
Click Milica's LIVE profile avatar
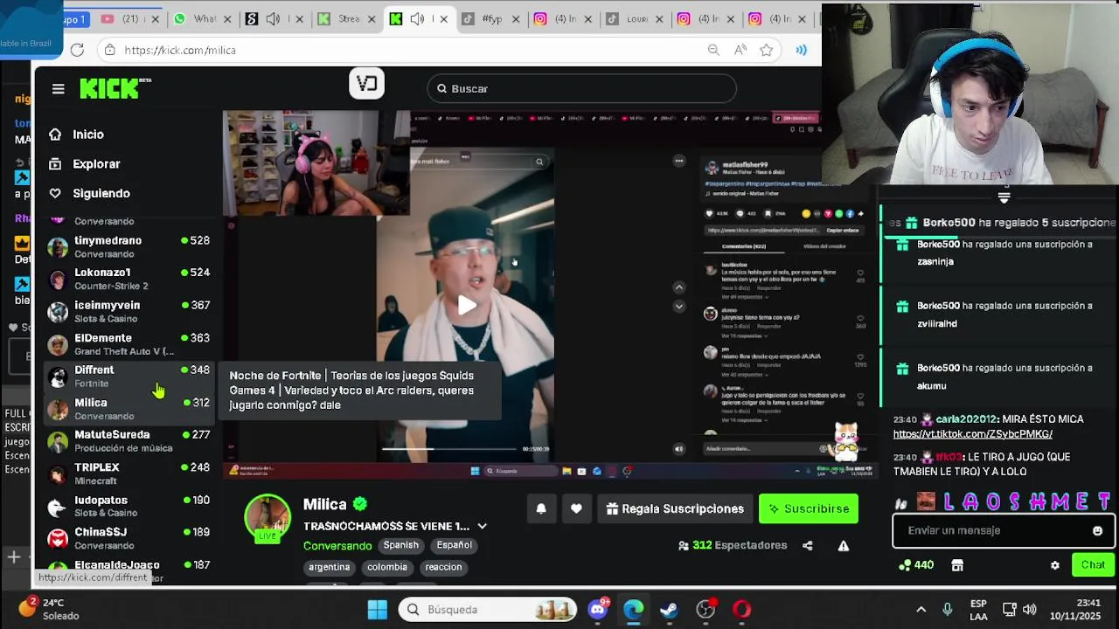tap(268, 518)
